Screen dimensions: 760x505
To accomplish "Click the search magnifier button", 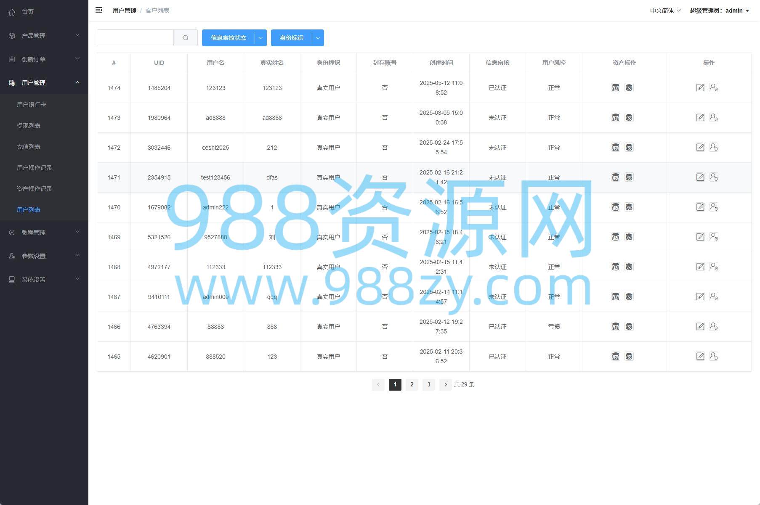I will (x=186, y=38).
